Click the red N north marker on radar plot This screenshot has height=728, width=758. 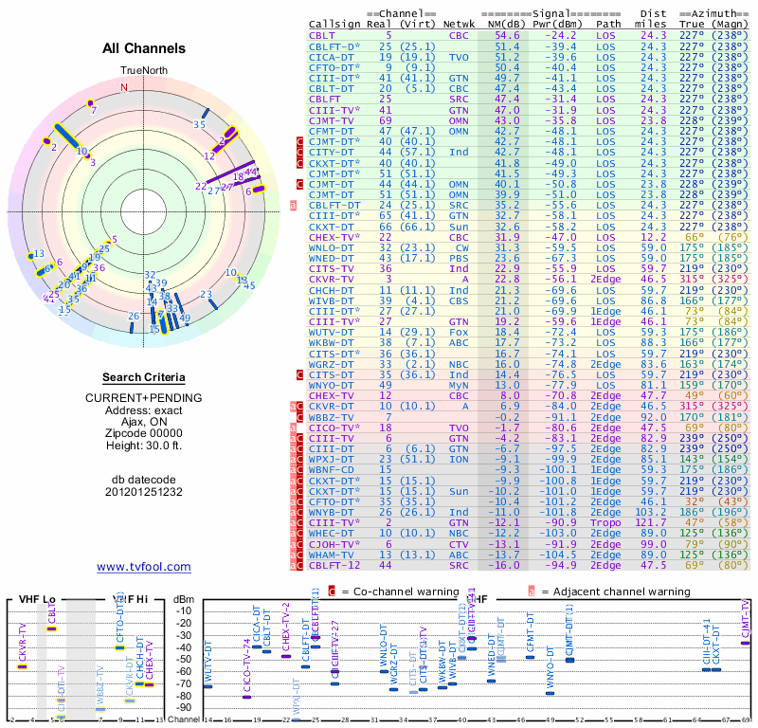coord(124,87)
